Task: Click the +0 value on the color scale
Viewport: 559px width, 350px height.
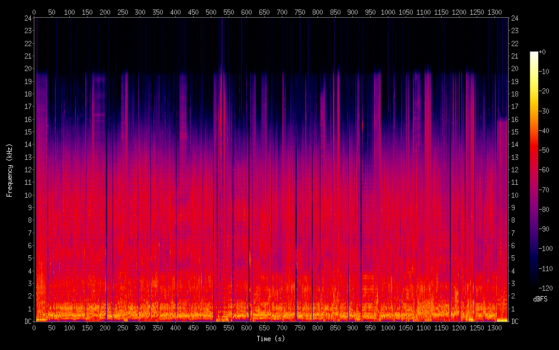Action: [542, 52]
